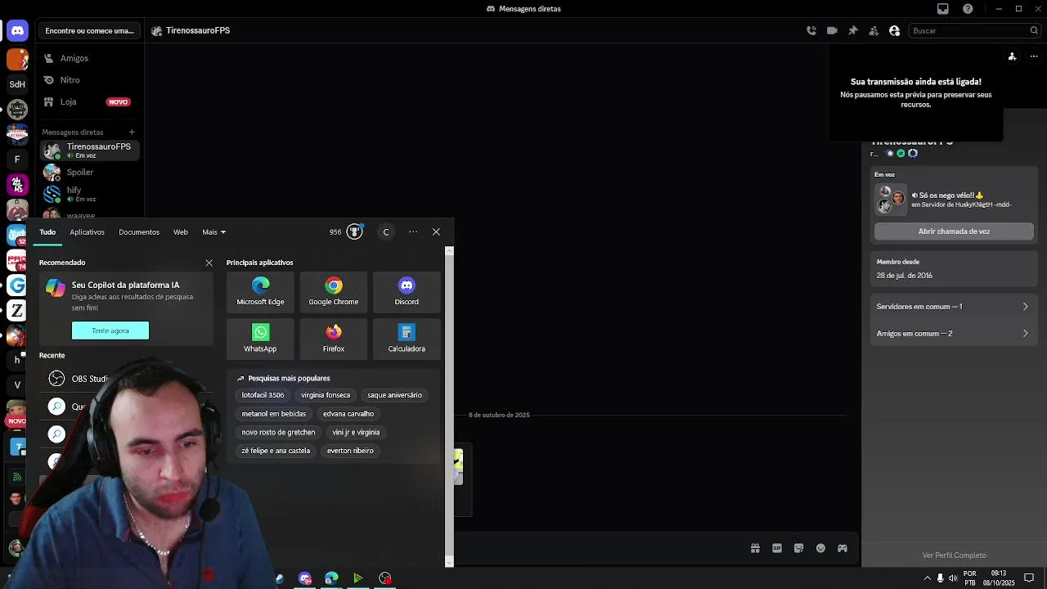Screen dimensions: 1047x589
Task: Search edvana carvalho popular query
Action: click(x=348, y=414)
